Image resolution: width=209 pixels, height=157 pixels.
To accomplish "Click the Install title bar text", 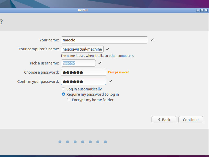I will pyautogui.click(x=83, y=10).
